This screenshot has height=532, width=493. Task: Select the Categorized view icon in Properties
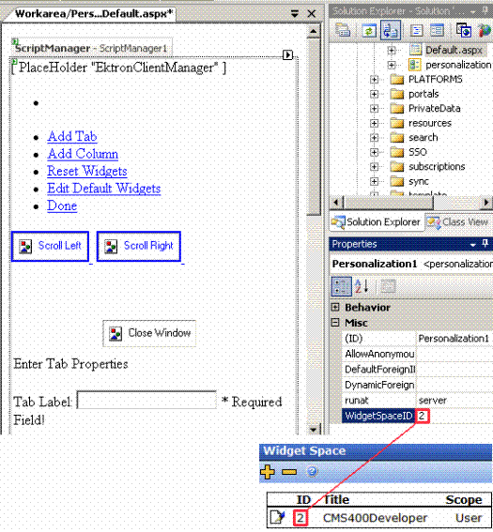pos(341,287)
